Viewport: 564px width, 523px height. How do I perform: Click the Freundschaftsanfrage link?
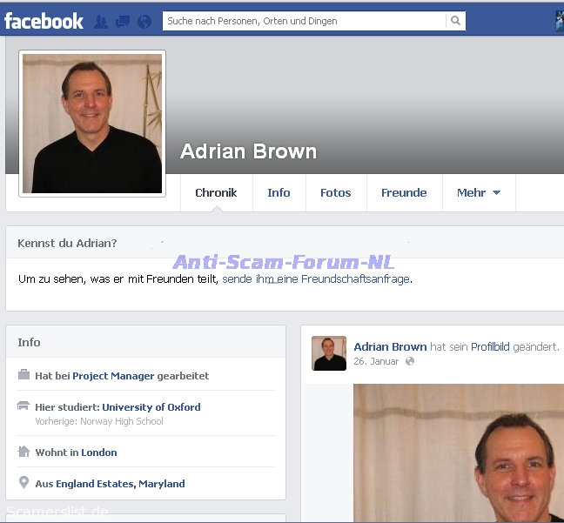316,279
